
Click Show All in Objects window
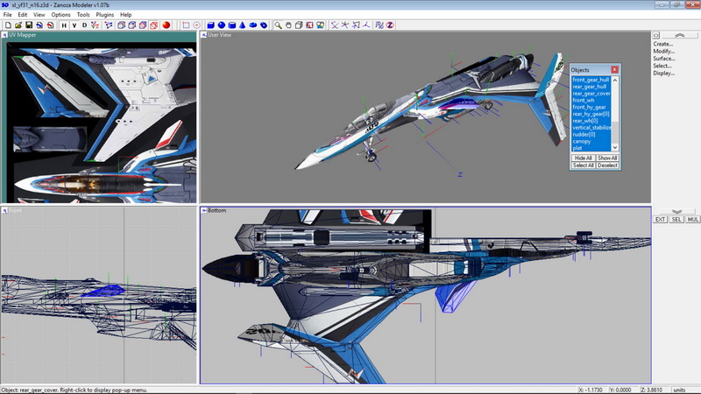click(607, 158)
